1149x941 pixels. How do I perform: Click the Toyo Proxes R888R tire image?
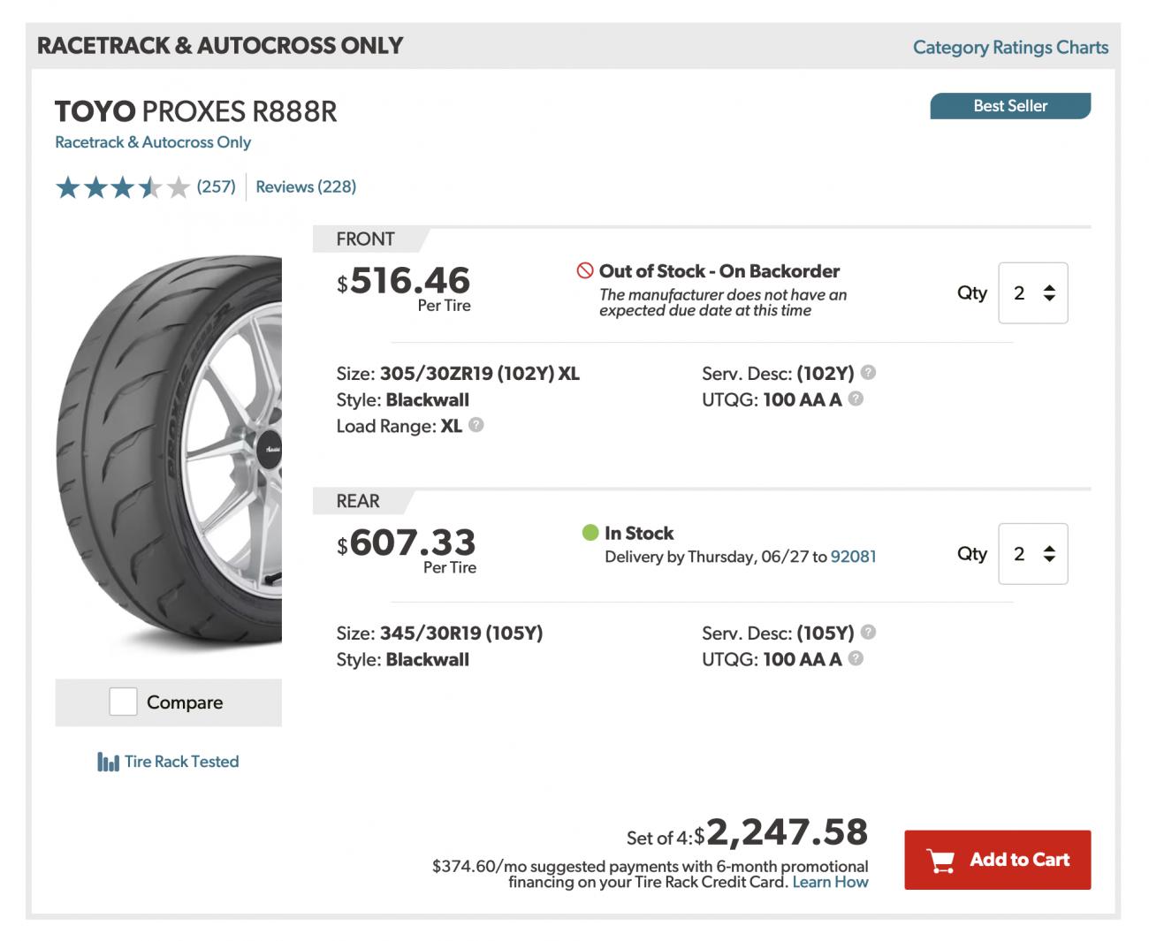pyautogui.click(x=169, y=451)
